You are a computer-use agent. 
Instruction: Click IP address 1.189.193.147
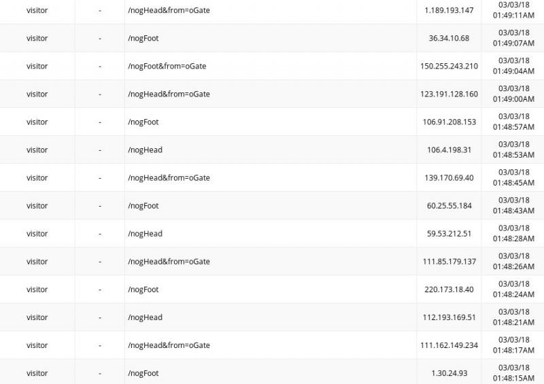[x=449, y=10]
